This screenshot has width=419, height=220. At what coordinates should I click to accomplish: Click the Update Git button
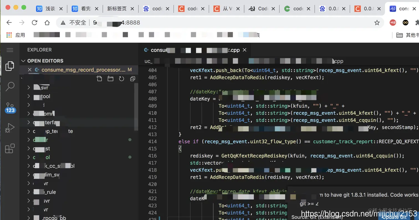tap(394, 217)
